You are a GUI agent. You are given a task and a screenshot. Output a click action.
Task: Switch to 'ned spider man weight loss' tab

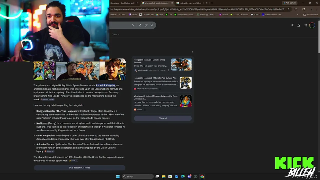pyautogui.click(x=192, y=3)
